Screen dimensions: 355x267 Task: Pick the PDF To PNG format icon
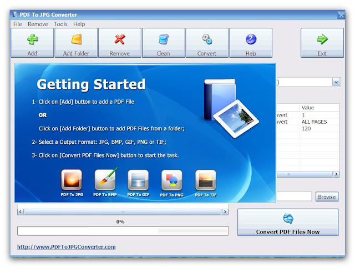click(x=171, y=180)
